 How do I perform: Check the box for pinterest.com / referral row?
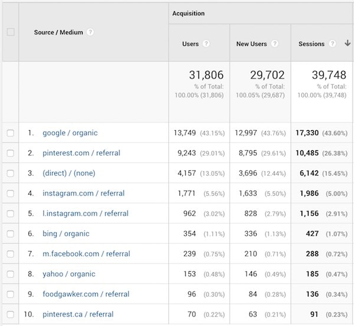11,153
